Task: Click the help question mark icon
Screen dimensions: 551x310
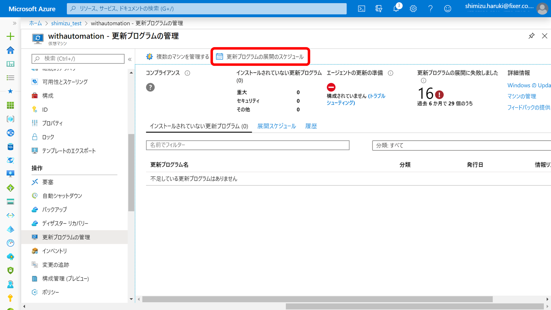Action: click(430, 9)
